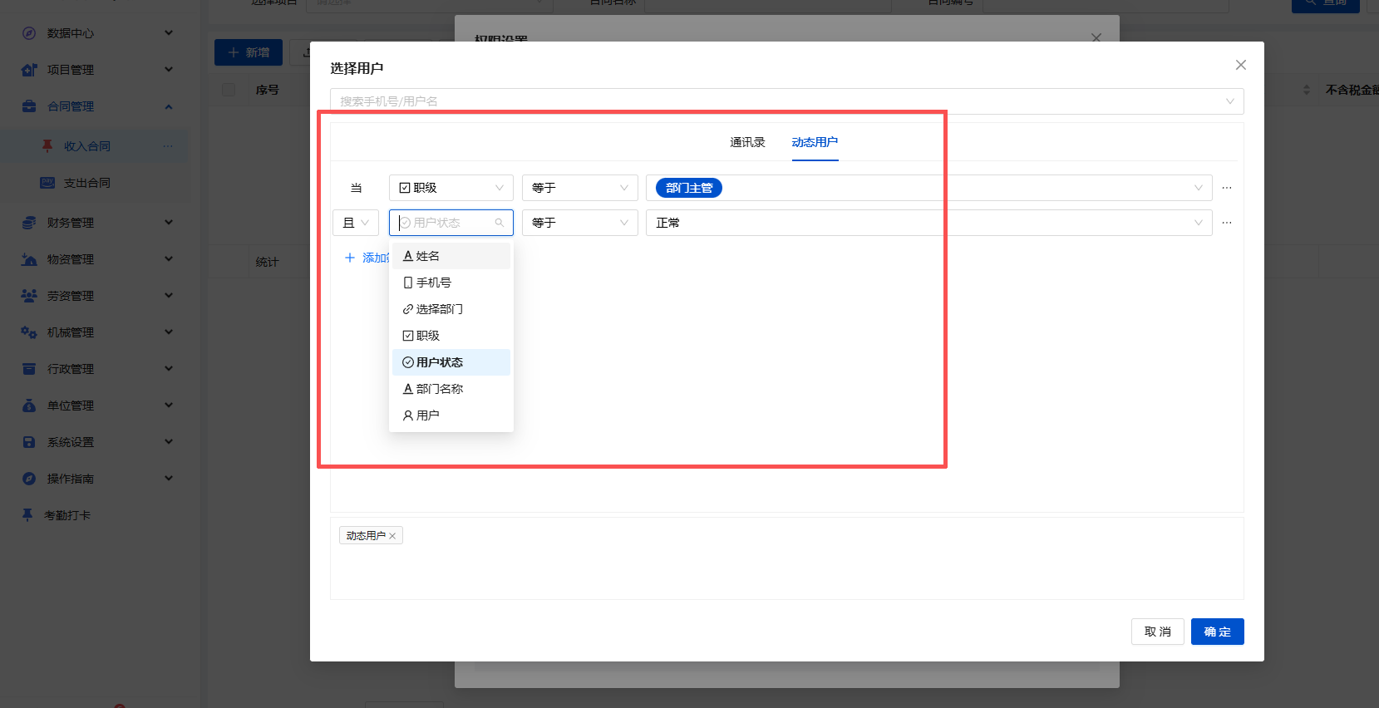1379x708 pixels.
Task: Click the 考勤打卡 pin icon
Action: pyautogui.click(x=27, y=515)
